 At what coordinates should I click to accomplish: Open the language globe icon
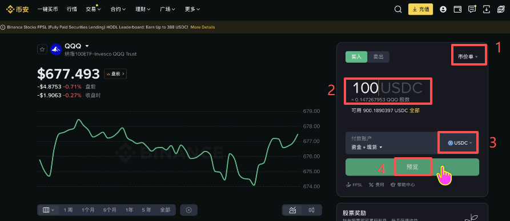pyautogui.click(x=500, y=10)
